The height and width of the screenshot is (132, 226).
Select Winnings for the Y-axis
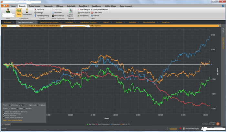(x=9, y=105)
